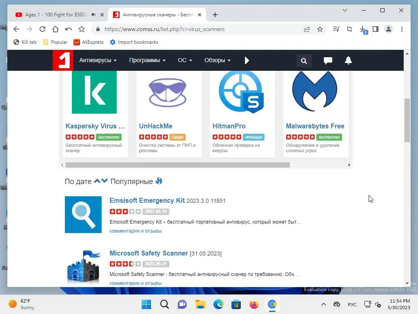Screen dimensions: 418x314
Task: Click the Comss red logo
Action: click(62, 60)
